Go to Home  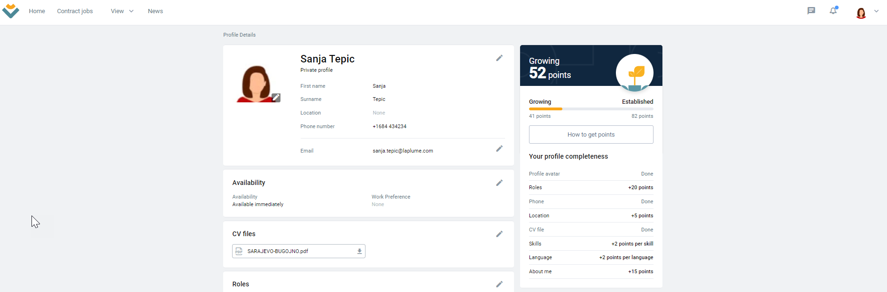pyautogui.click(x=37, y=11)
